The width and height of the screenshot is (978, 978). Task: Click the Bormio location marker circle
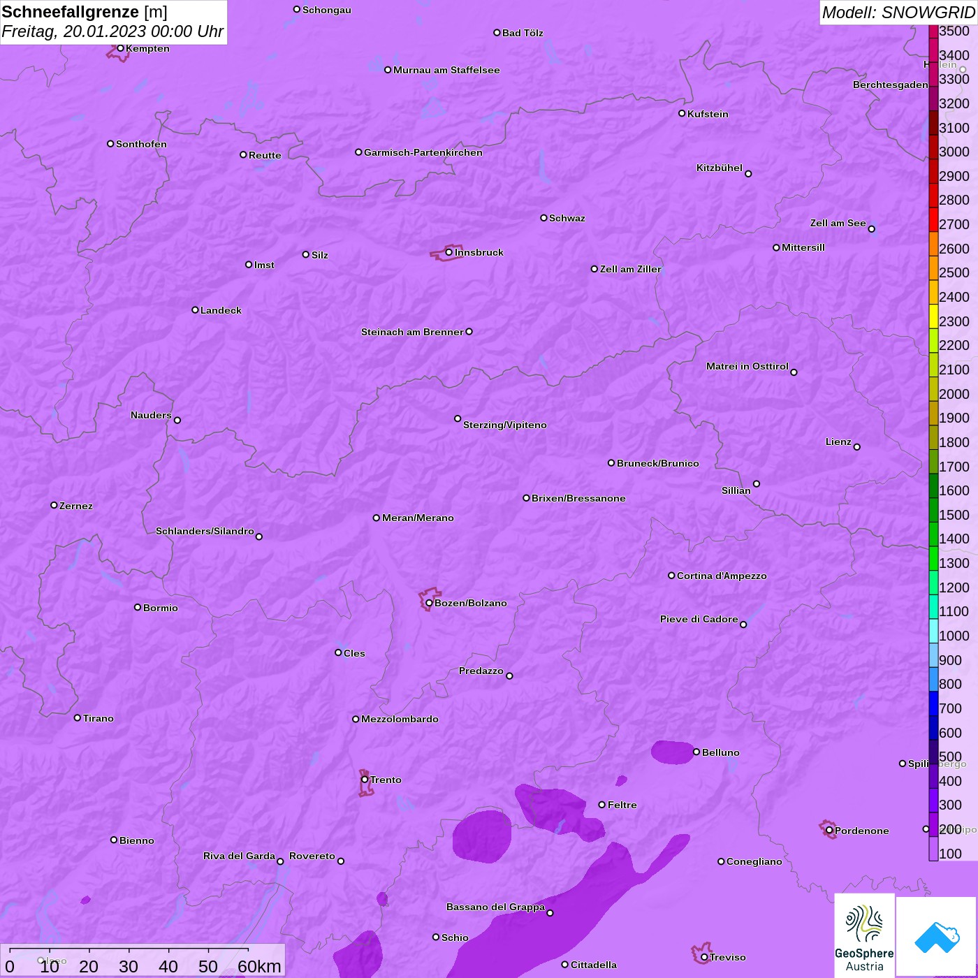click(138, 607)
